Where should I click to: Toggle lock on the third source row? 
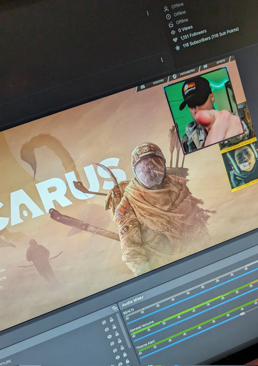click(x=117, y=334)
